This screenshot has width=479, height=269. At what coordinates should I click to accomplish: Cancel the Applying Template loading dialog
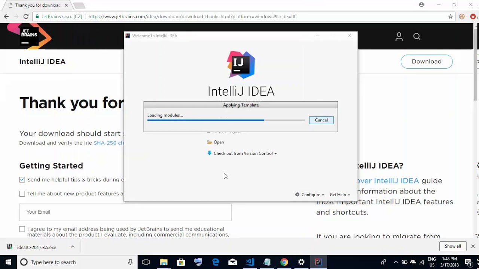(321, 120)
